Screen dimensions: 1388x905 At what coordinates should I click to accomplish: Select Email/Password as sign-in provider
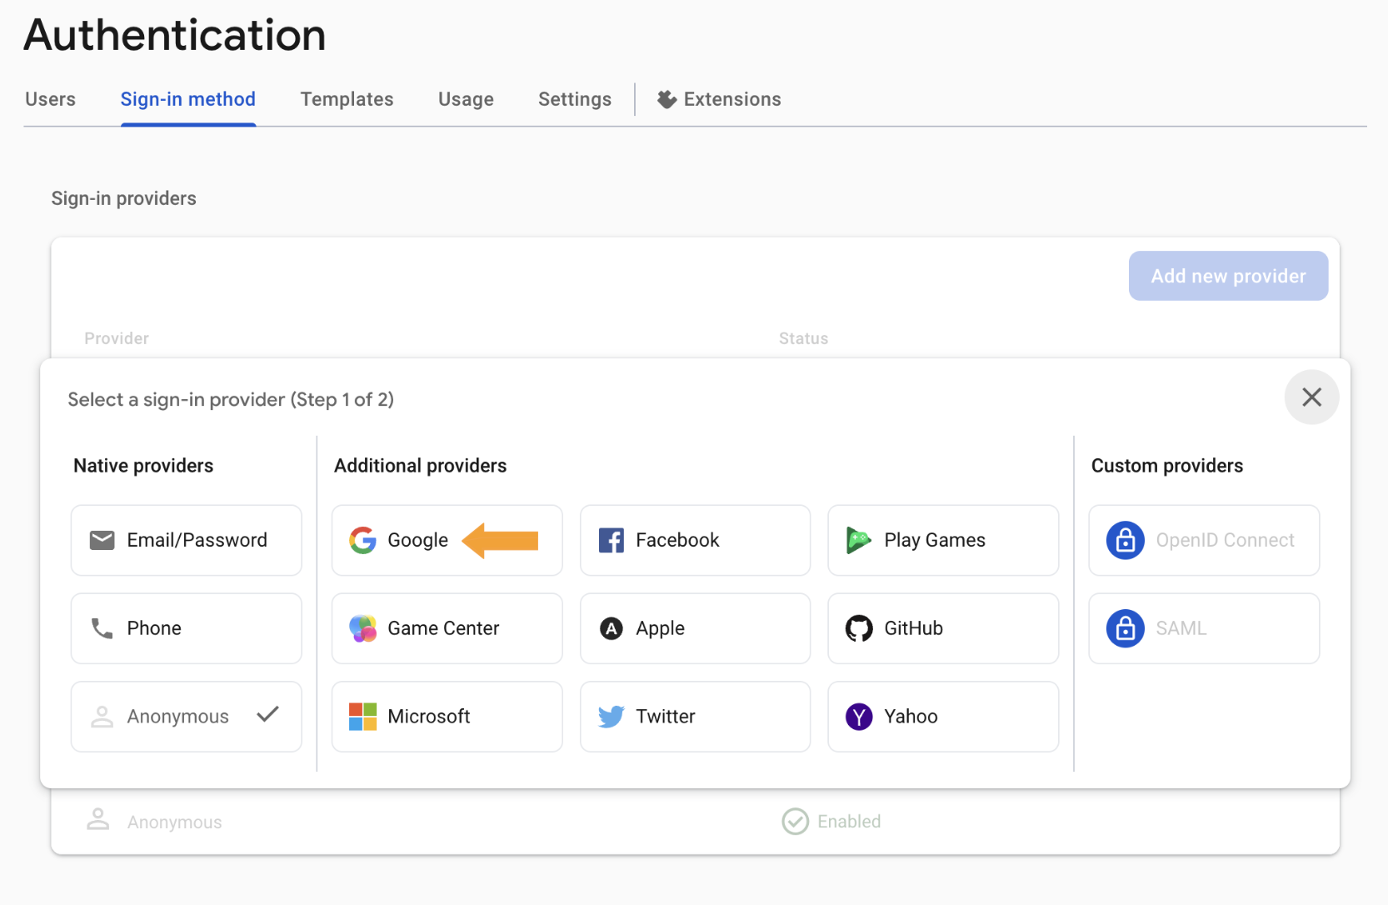coord(187,540)
